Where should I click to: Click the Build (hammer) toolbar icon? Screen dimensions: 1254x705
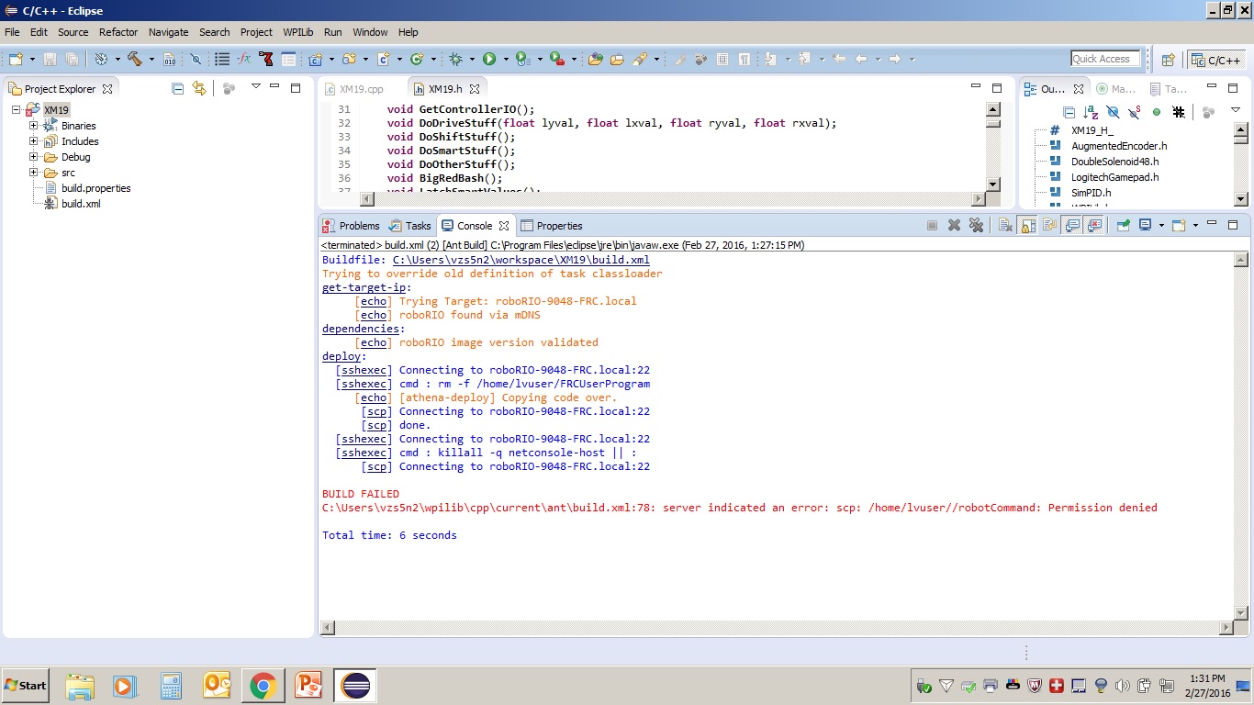point(134,59)
